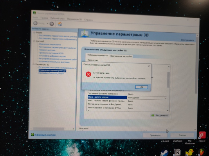Switch to the Глобальные параметры tab

(98, 55)
